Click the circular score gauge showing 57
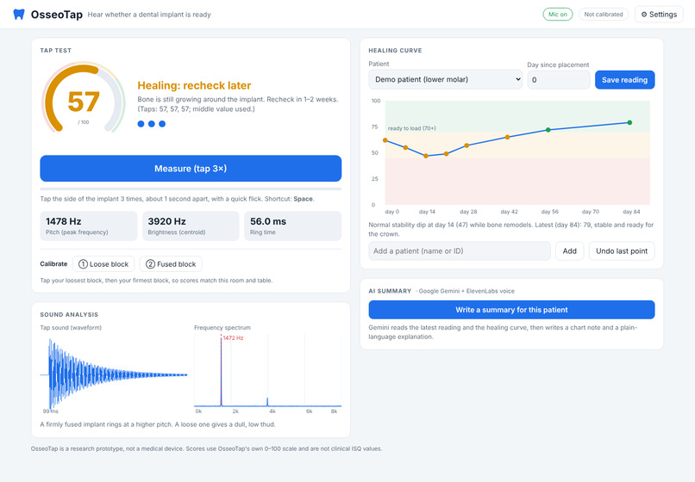The height and width of the screenshot is (482, 695). [84, 97]
